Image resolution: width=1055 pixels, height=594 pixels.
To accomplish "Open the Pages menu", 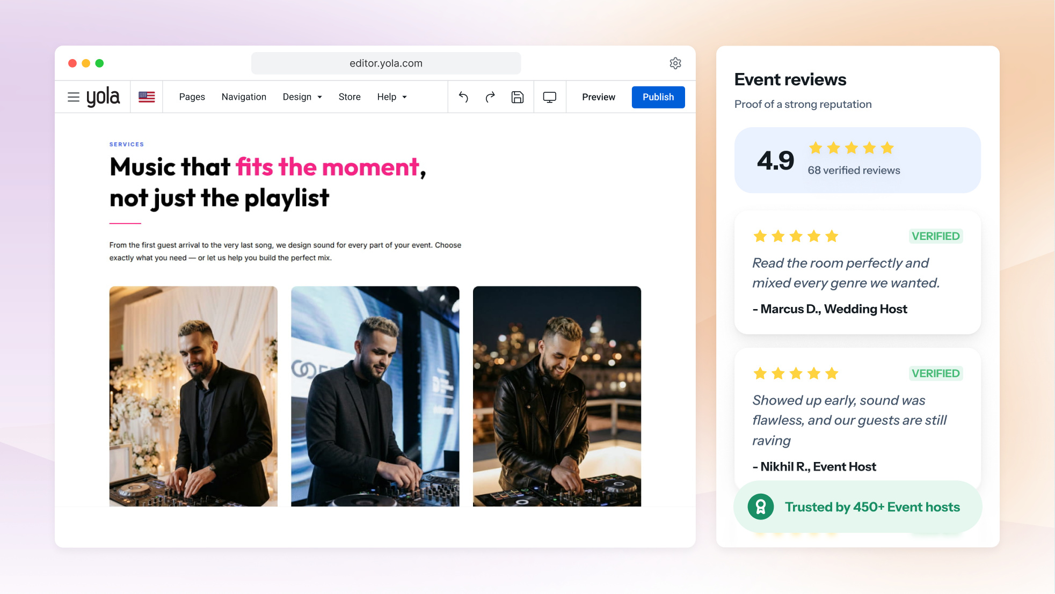I will [192, 97].
